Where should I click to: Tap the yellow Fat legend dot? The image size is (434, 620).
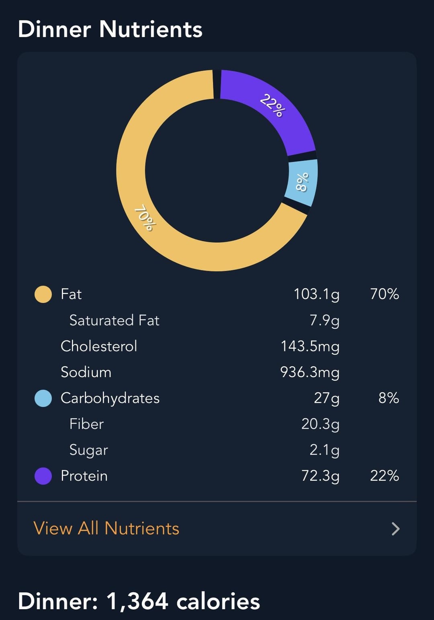coord(43,294)
